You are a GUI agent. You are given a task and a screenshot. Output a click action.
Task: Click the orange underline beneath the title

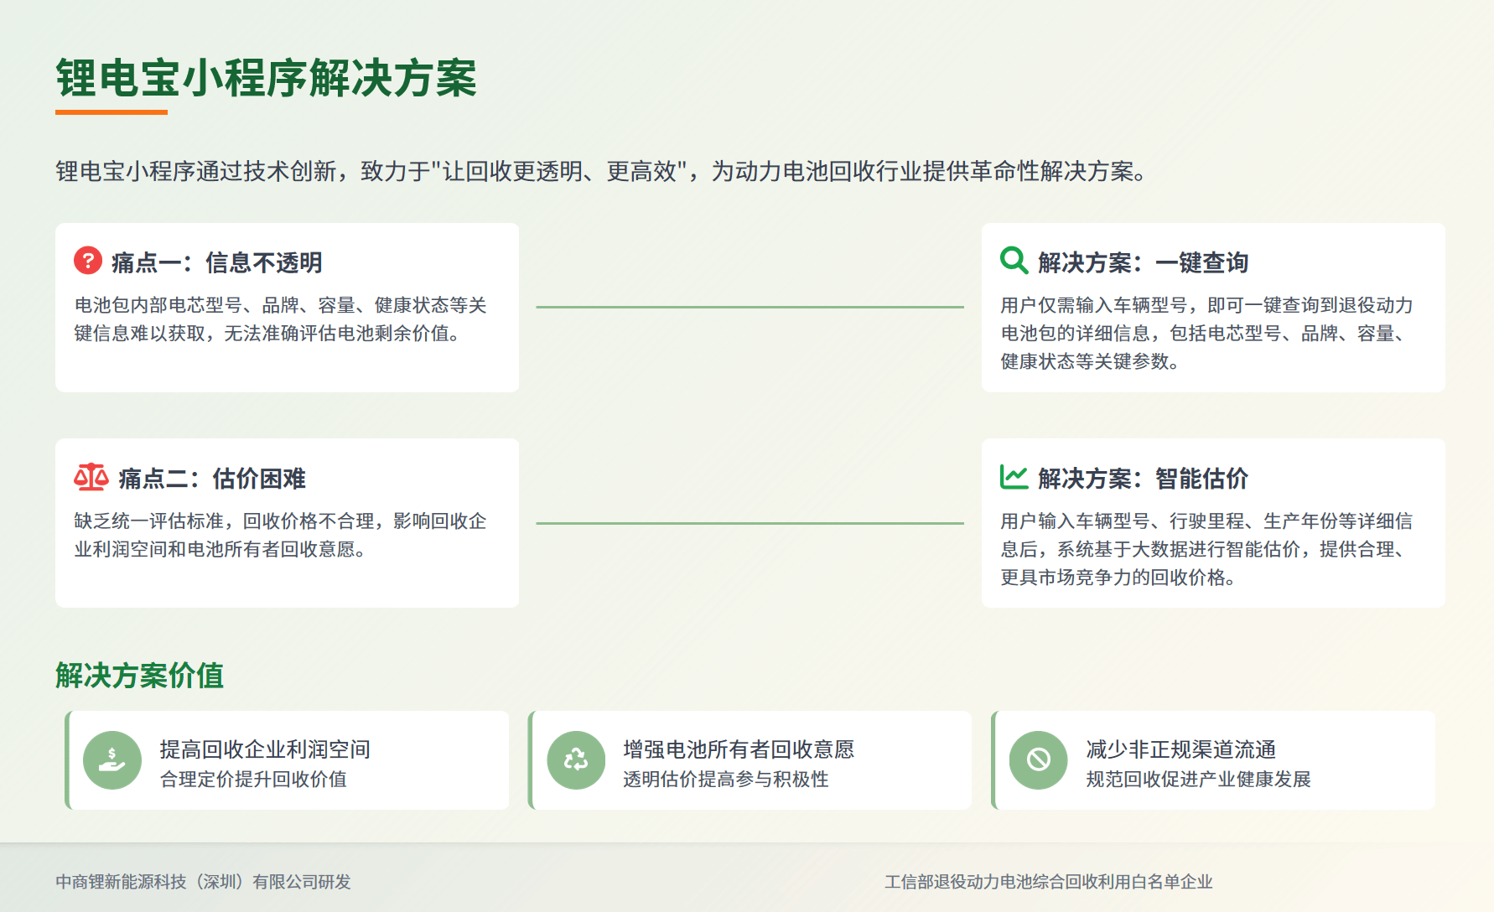[112, 112]
